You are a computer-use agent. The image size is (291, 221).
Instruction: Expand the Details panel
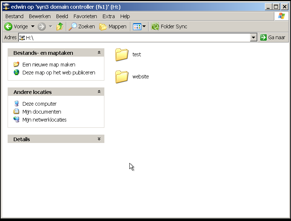(99, 139)
